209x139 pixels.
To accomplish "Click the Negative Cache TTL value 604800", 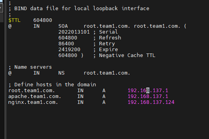I will click(68, 55).
